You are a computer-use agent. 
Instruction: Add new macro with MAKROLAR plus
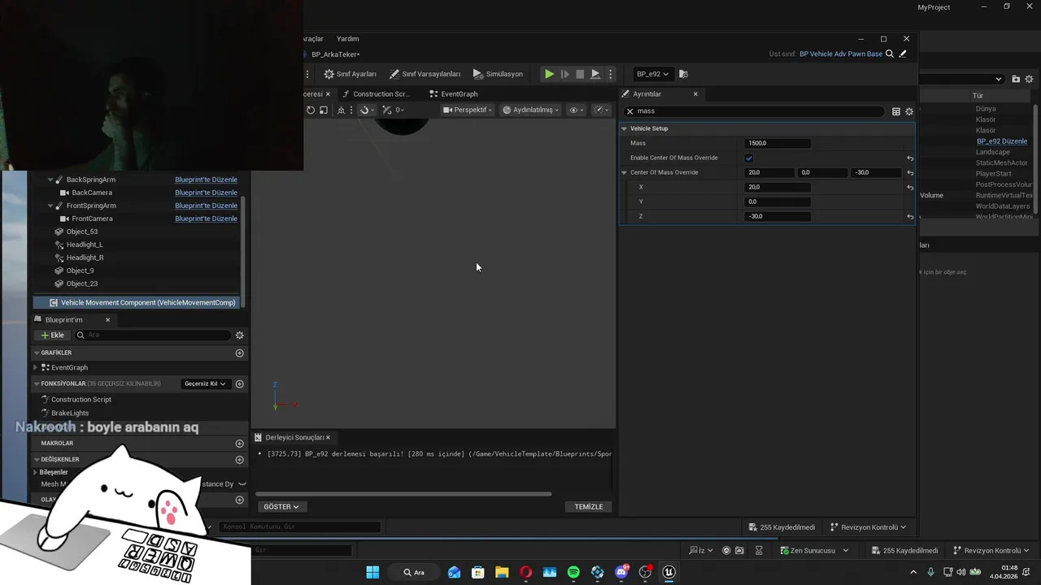click(239, 444)
